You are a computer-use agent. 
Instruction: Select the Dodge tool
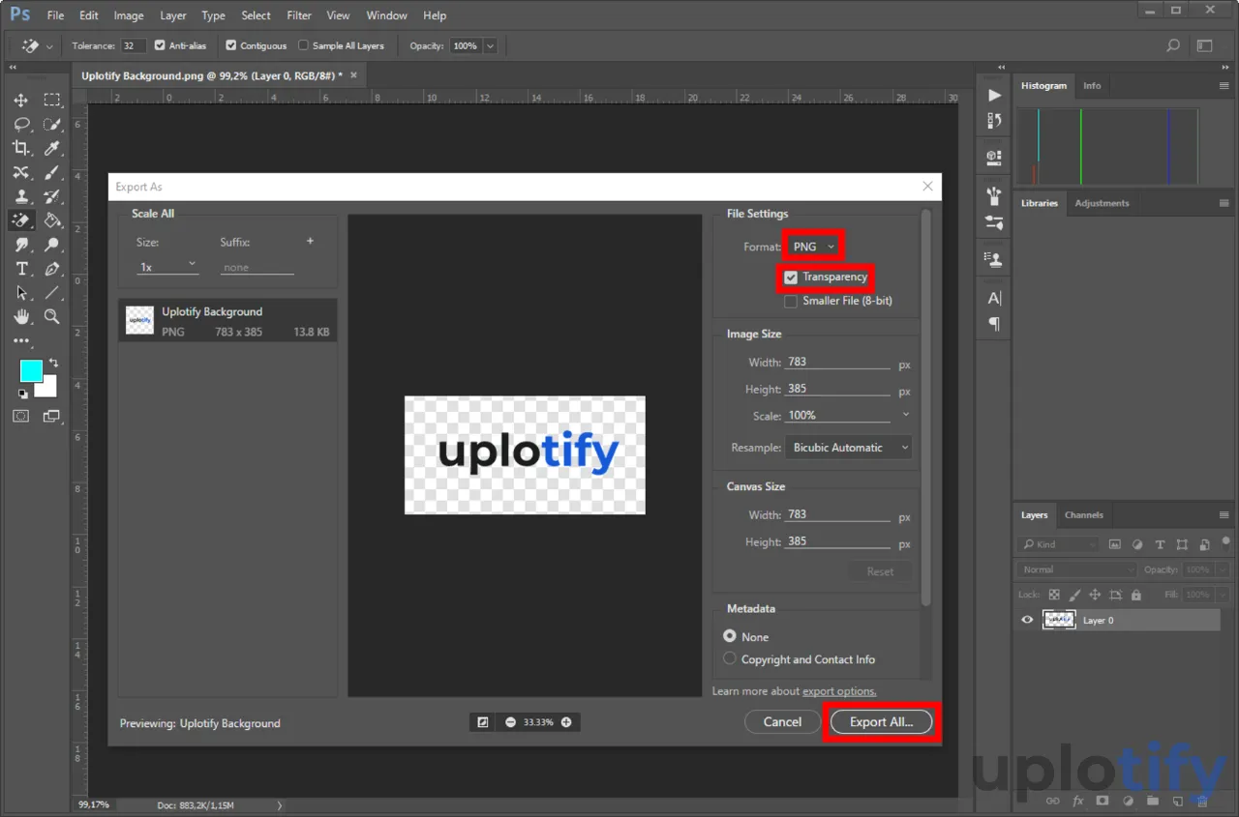[52, 245]
